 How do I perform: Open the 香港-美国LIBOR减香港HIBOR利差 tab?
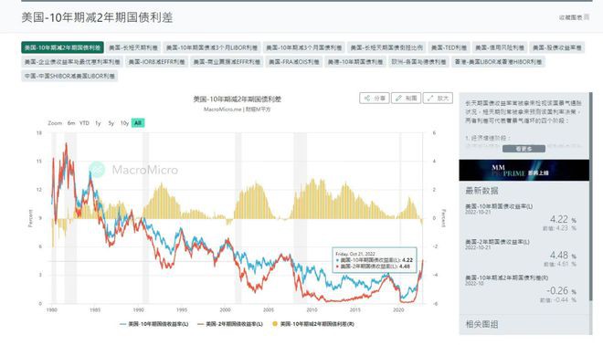click(x=499, y=62)
